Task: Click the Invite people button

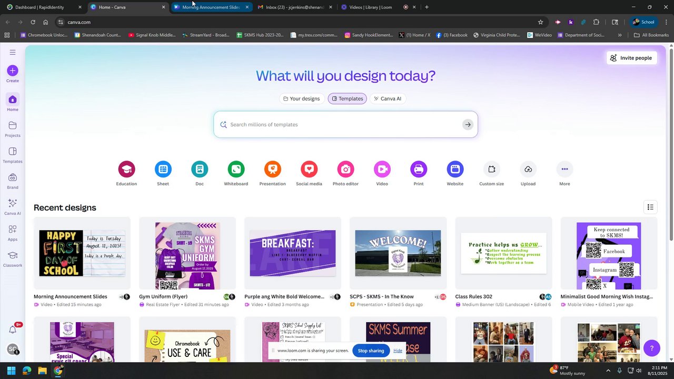Action: [631, 58]
